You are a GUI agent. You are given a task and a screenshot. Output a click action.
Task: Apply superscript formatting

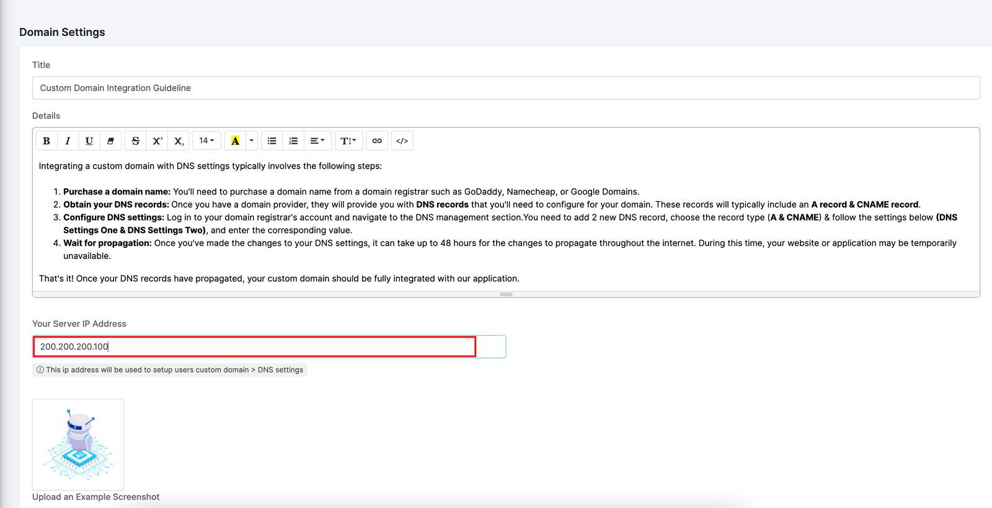[x=157, y=141]
